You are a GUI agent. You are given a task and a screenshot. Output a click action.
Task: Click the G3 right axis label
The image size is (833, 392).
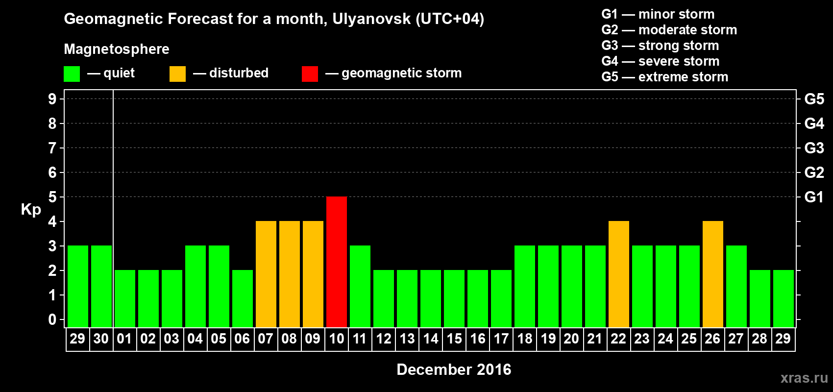point(814,148)
